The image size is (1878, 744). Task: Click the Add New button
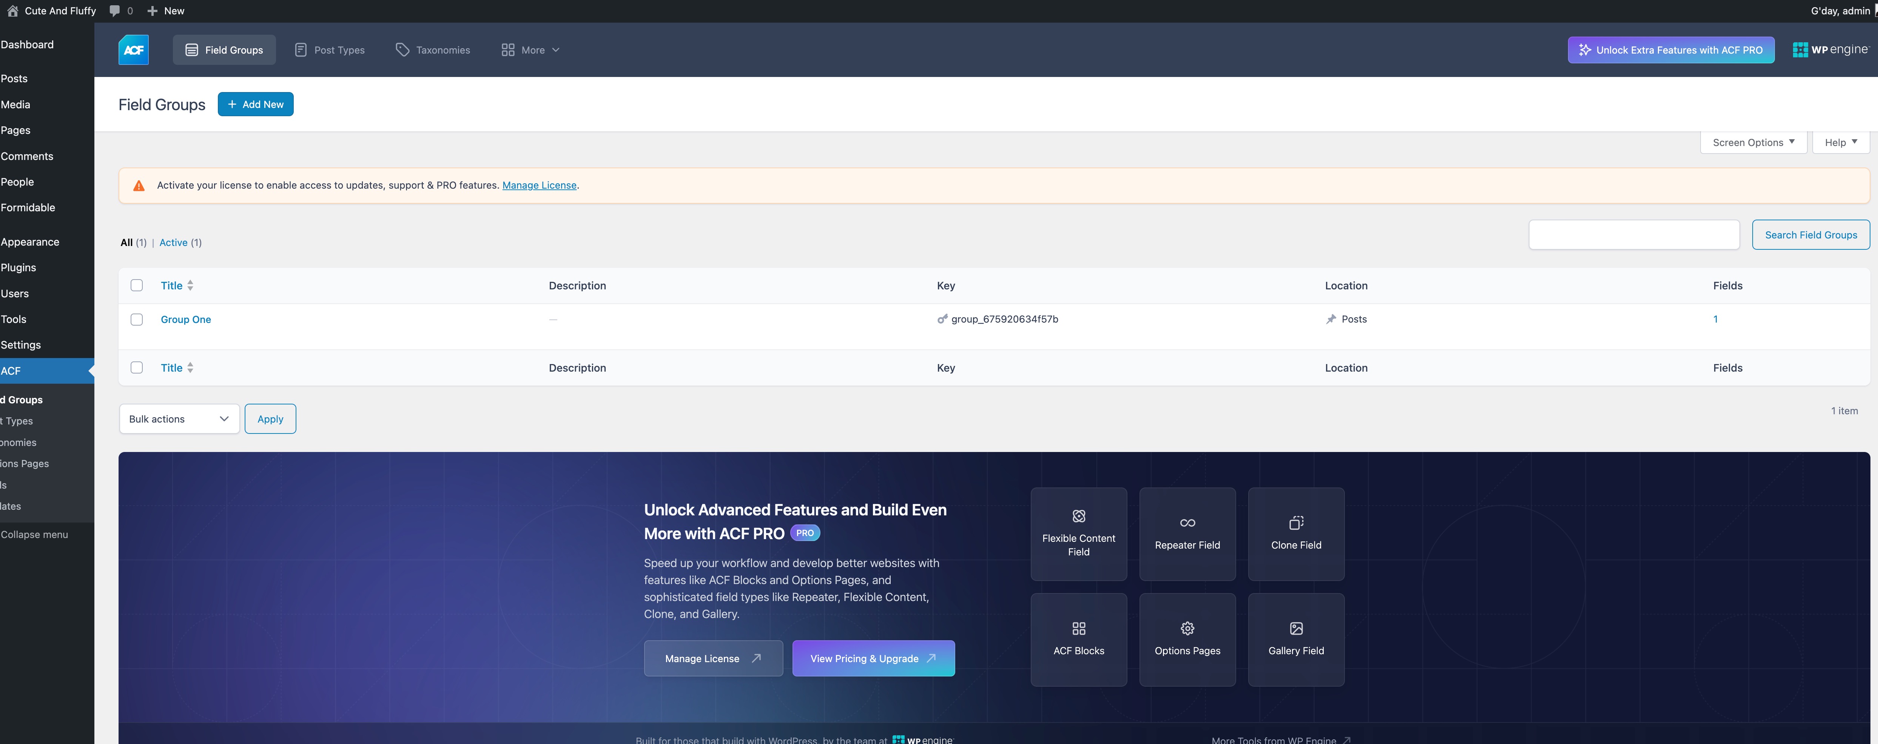coord(256,104)
